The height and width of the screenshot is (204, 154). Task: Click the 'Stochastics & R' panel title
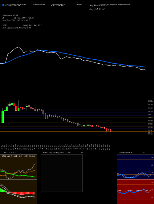click(126, 153)
